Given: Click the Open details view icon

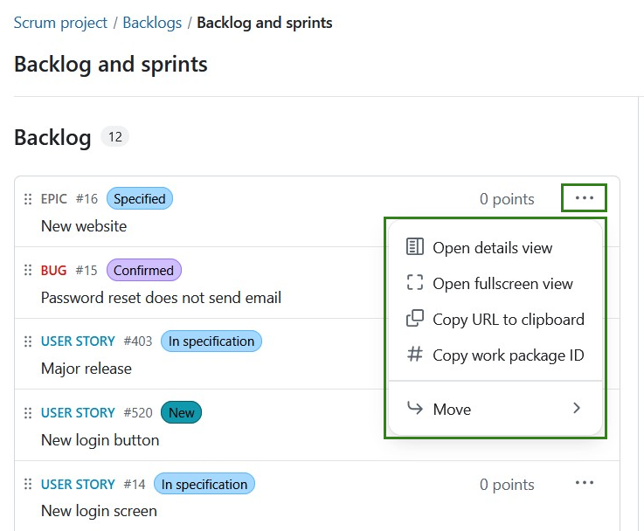Looking at the screenshot, I should (415, 247).
